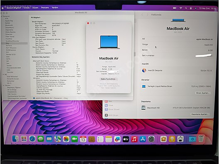The width and height of the screenshot is (219, 164).
Task: Open Control Center in menu bar
Action: tap(191, 8)
